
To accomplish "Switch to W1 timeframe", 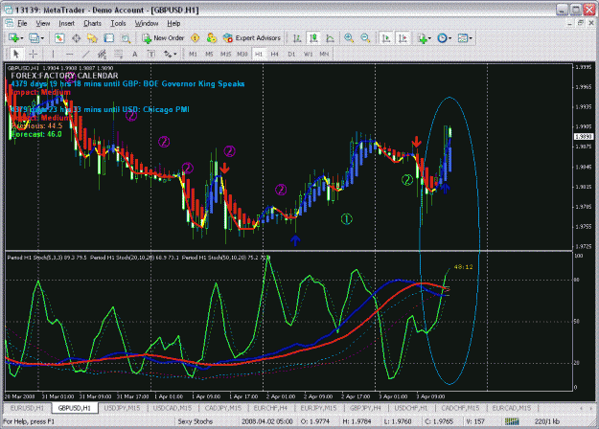I will [x=308, y=55].
